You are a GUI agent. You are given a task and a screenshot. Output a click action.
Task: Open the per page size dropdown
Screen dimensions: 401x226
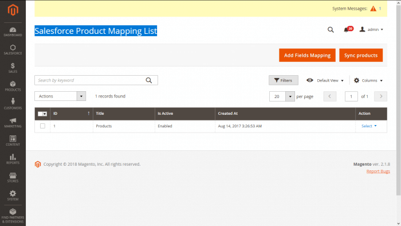coord(290,96)
